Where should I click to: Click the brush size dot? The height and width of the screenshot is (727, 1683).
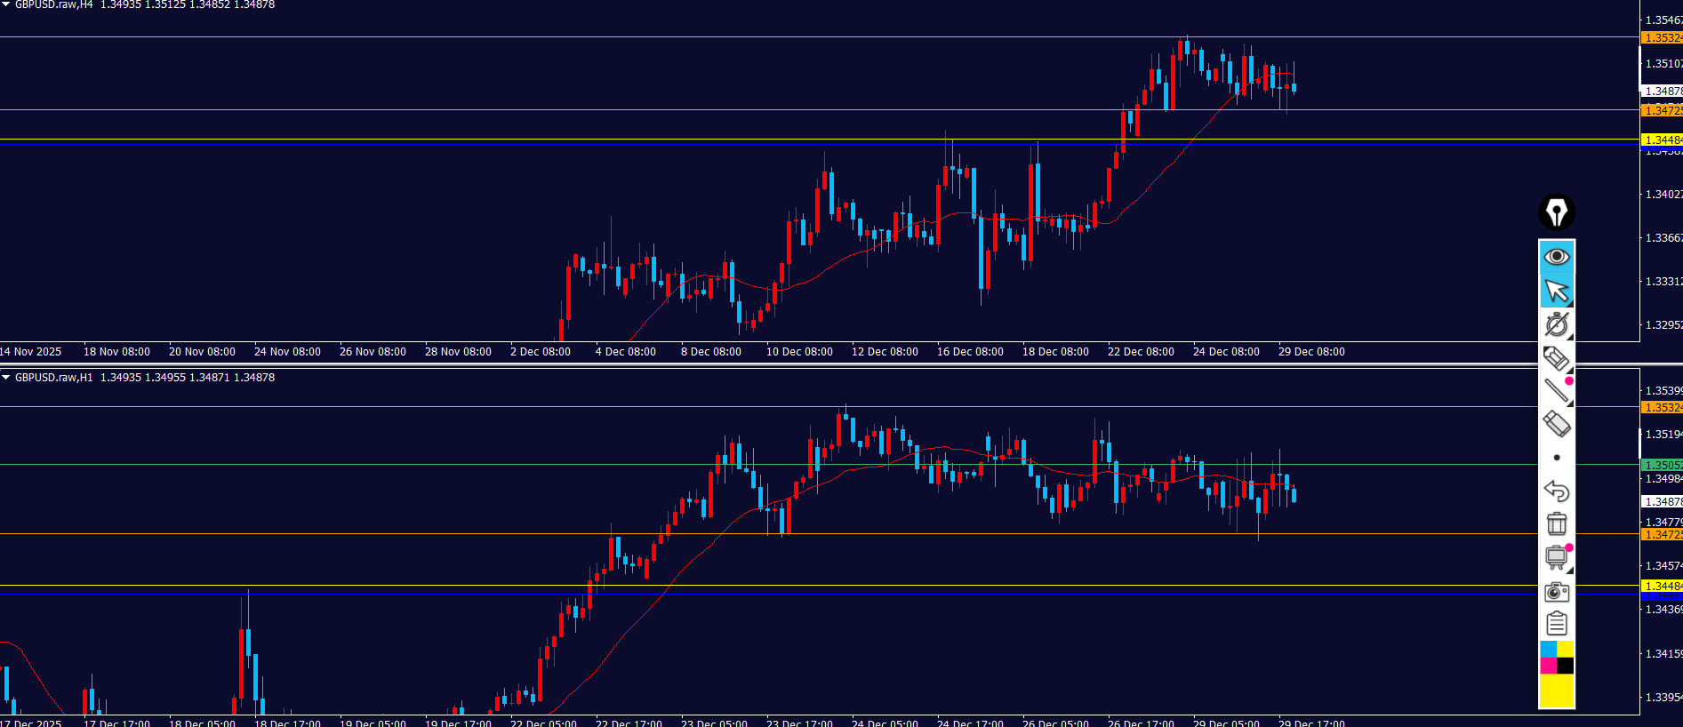coord(1557,458)
